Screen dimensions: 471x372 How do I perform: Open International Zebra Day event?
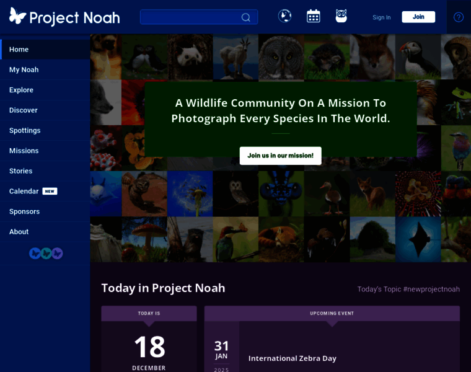click(x=293, y=358)
